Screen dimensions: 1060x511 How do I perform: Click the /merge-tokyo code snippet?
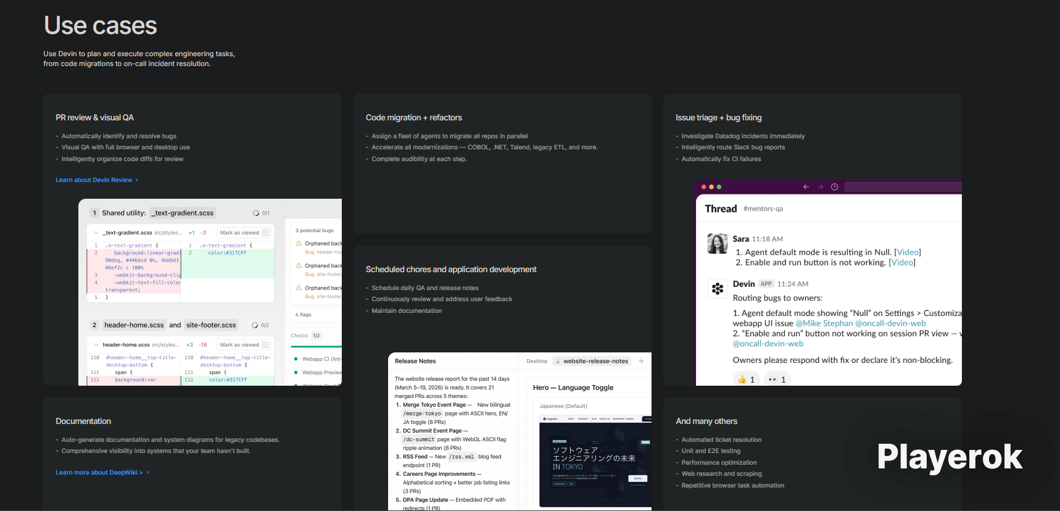[423, 413]
